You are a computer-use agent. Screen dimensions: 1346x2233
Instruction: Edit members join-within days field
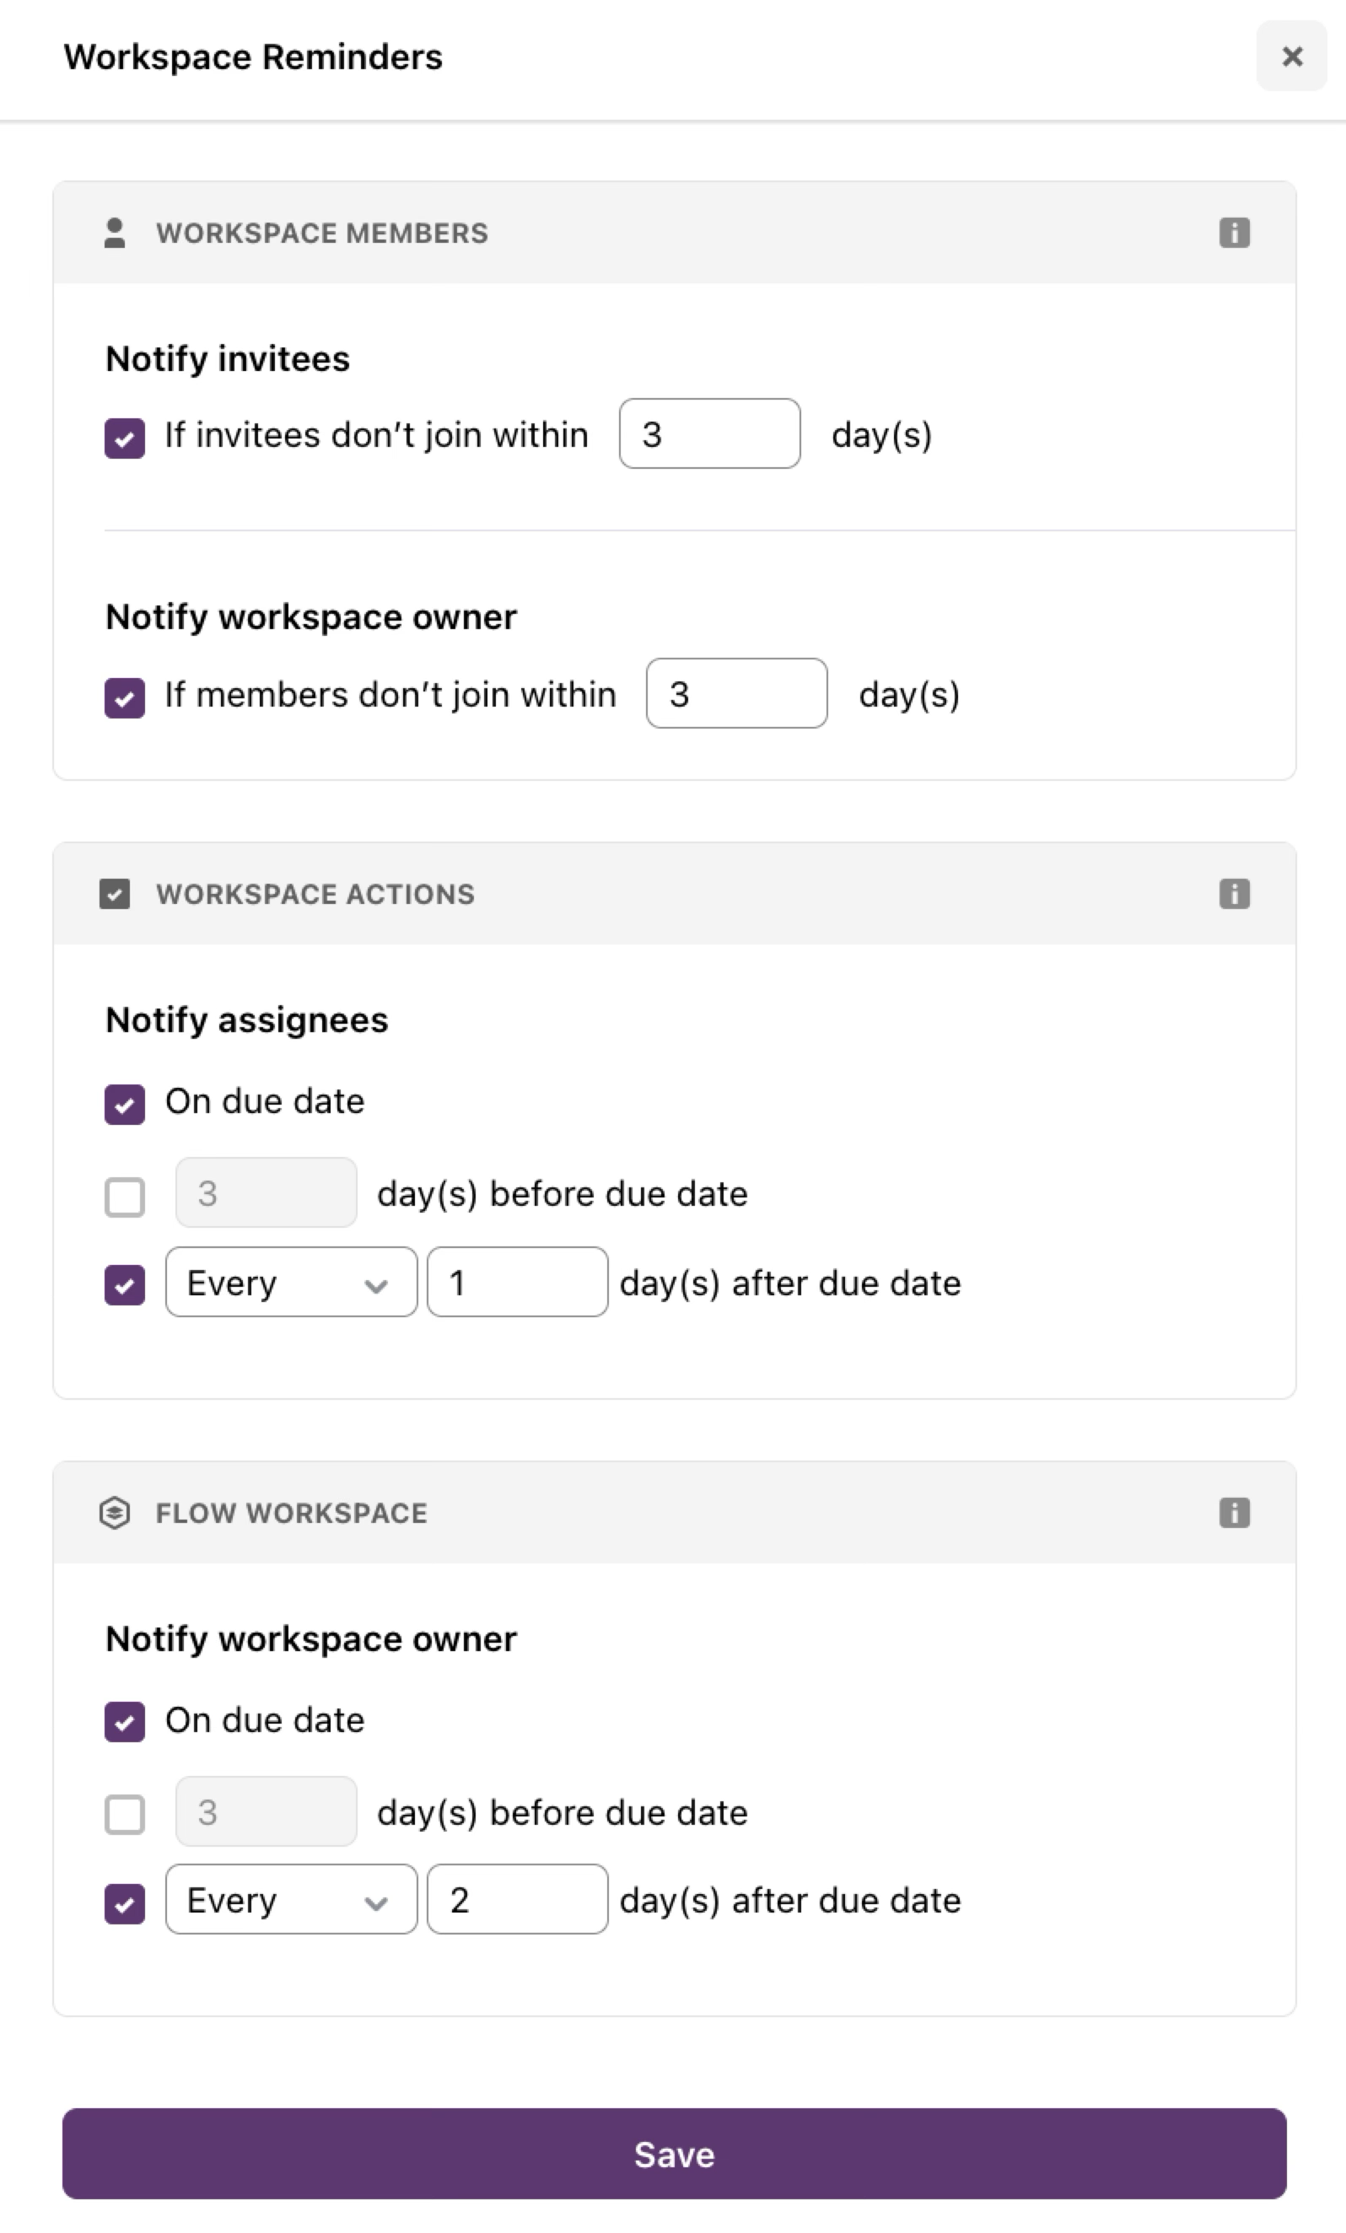[737, 693]
